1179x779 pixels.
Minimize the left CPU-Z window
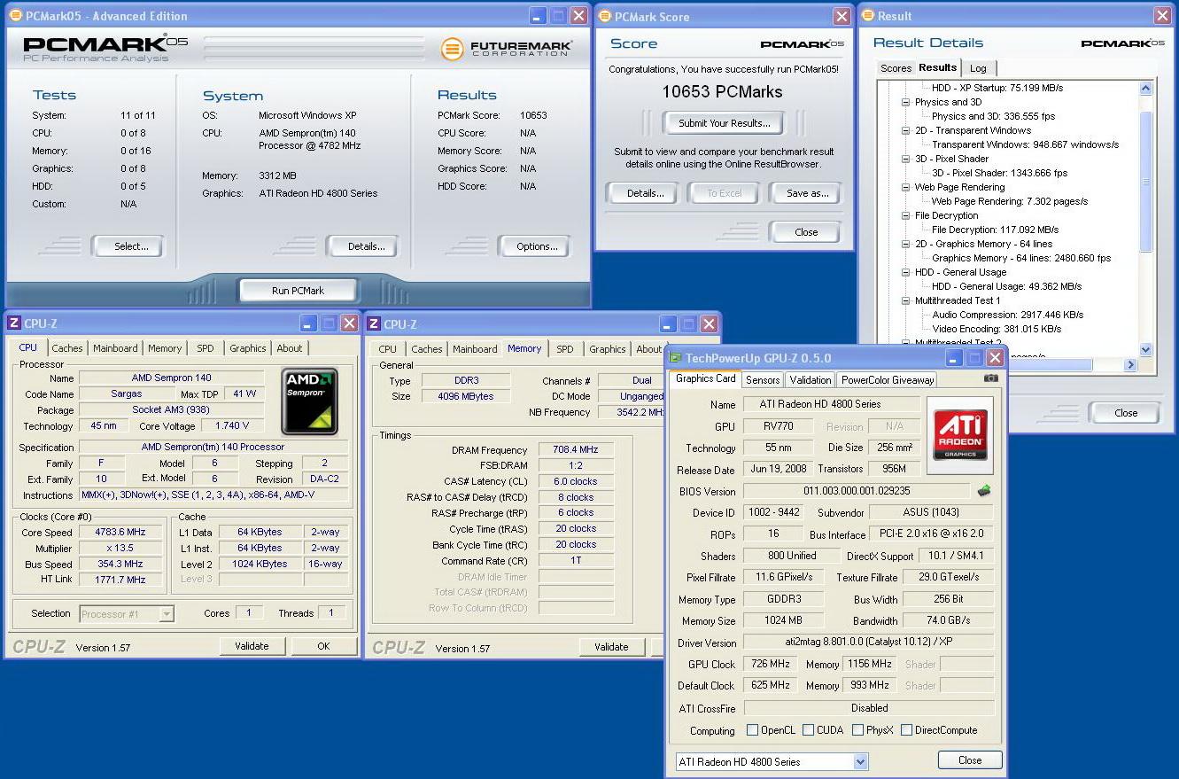pyautogui.click(x=308, y=323)
